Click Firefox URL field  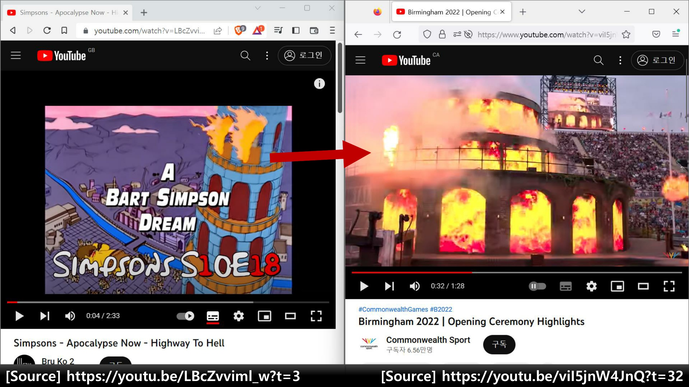(x=547, y=35)
